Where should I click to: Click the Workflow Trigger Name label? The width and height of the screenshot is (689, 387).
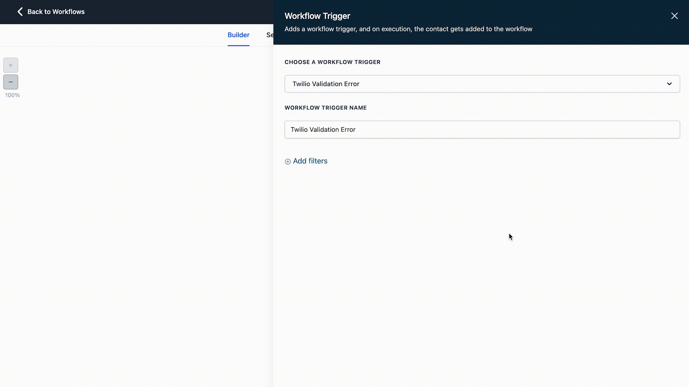point(325,108)
